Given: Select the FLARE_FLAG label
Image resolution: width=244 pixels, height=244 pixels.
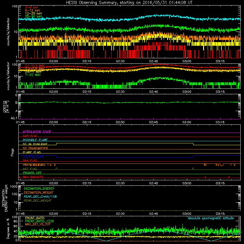Looking at the screenshot, I should [x=32, y=152].
